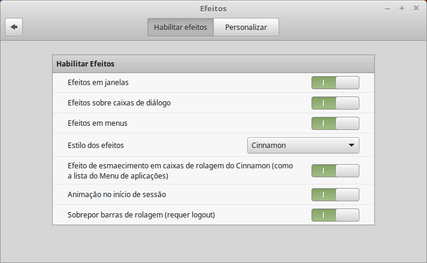Toggle Sobrepor barras de rolagem switch
This screenshot has width=427, height=263.
tap(335, 214)
